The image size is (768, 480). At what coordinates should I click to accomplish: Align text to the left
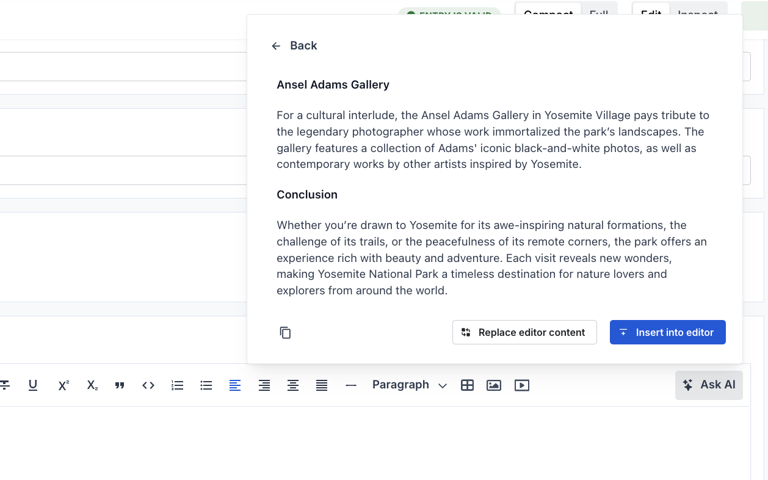[x=235, y=385]
